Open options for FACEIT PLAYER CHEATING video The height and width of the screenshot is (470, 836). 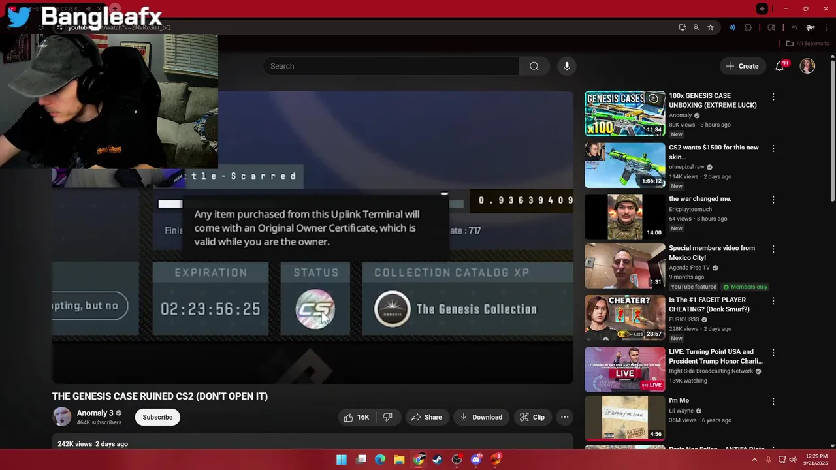point(773,301)
